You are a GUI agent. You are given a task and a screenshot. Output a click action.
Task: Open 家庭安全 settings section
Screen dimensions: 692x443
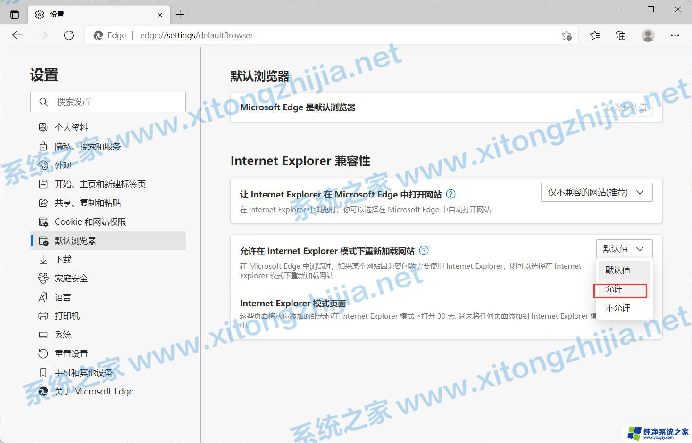108,278
